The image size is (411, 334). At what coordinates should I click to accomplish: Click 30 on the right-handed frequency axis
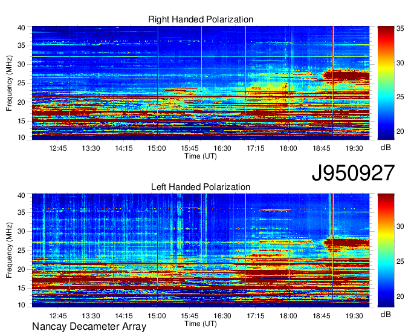pyautogui.click(x=21, y=64)
